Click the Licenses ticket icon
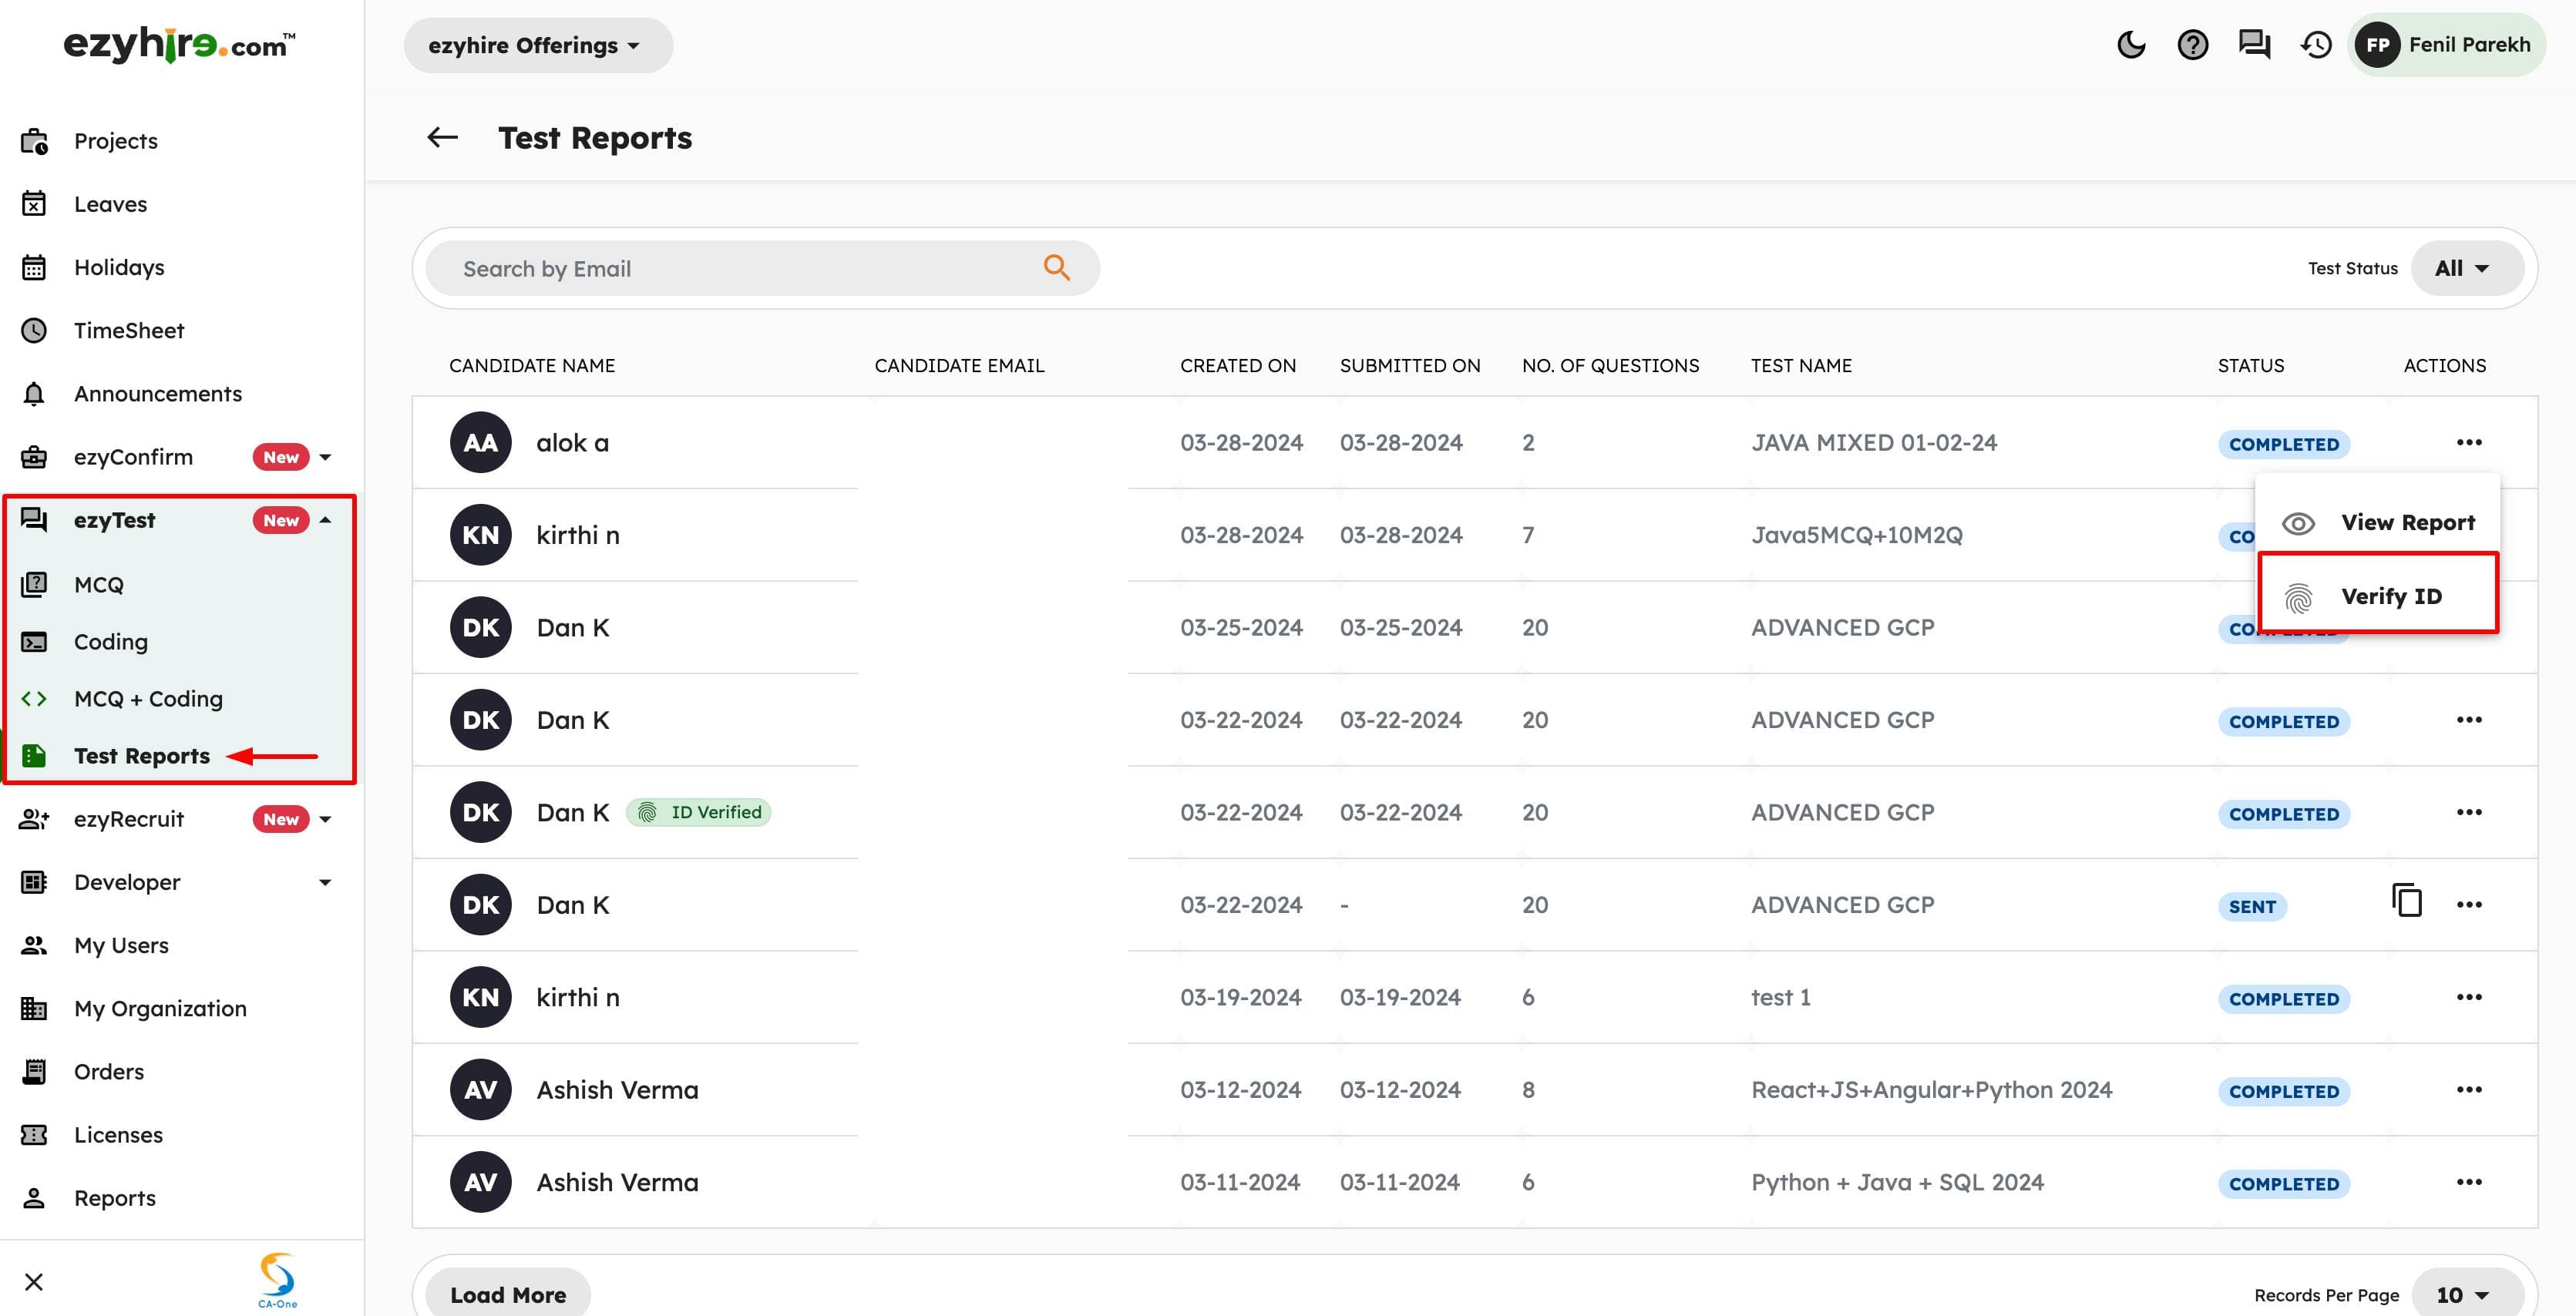 [x=34, y=1135]
